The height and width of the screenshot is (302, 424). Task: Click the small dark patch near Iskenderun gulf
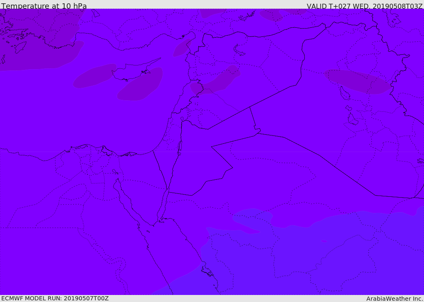(x=182, y=48)
